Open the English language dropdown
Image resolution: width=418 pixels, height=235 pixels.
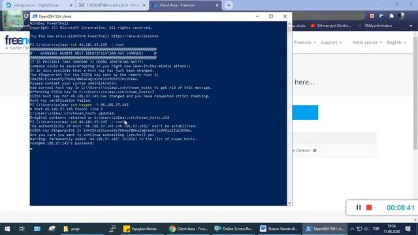(x=396, y=42)
